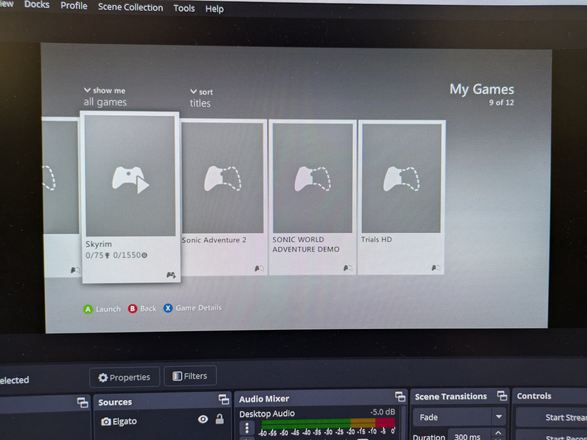This screenshot has width=587, height=440.
Task: Select the Trials HD game tile
Action: 401,197
